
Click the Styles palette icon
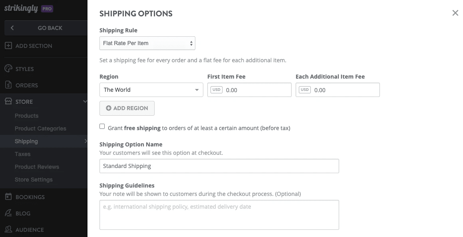click(8, 69)
